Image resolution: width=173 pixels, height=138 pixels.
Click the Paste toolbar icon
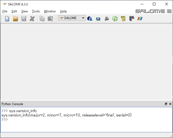click(x=50, y=19)
